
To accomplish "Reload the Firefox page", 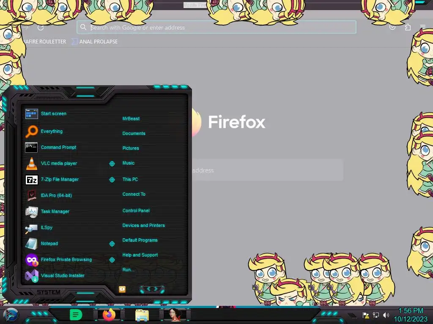I will [41, 27].
